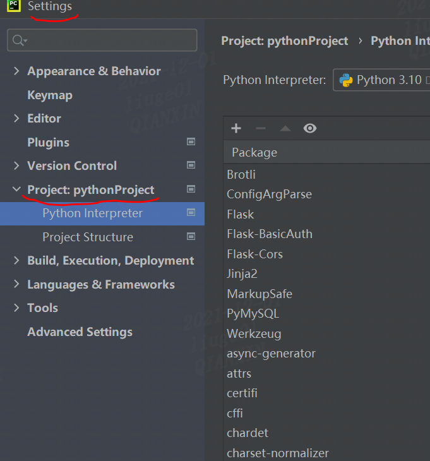
Task: Toggle the show early releases eye icon
Action: tap(309, 129)
